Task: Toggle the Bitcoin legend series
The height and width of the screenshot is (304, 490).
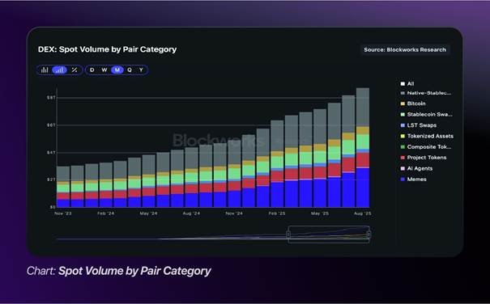Action: coord(413,103)
